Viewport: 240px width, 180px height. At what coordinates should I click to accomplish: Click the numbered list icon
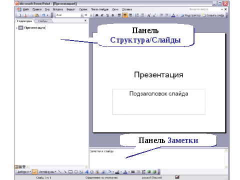137,15
